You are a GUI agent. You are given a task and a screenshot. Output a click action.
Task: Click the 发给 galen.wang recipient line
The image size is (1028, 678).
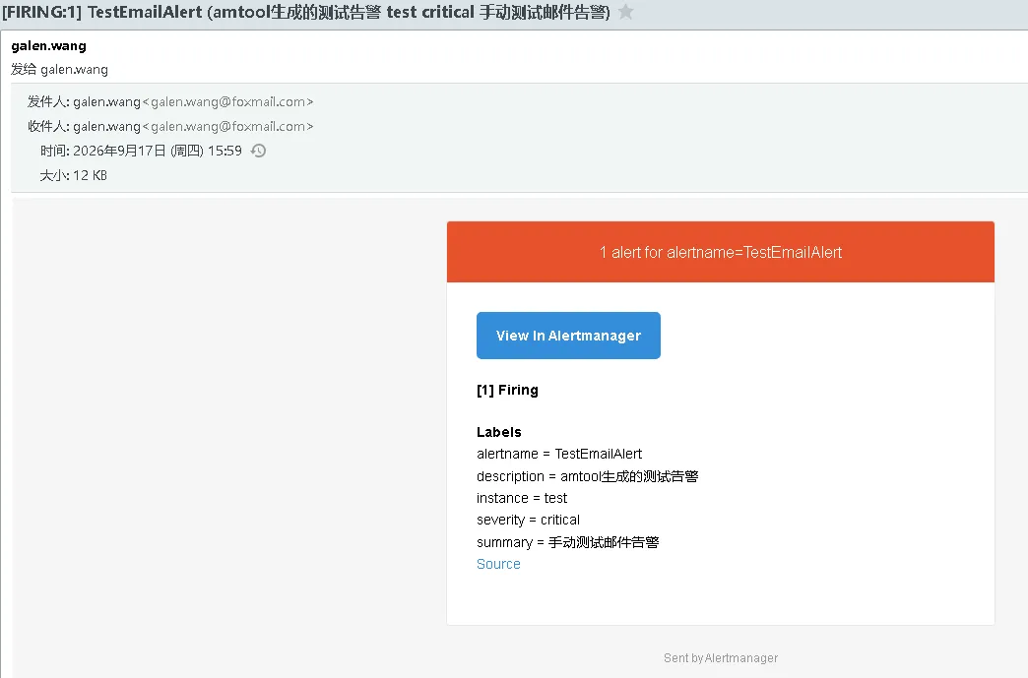tap(60, 70)
